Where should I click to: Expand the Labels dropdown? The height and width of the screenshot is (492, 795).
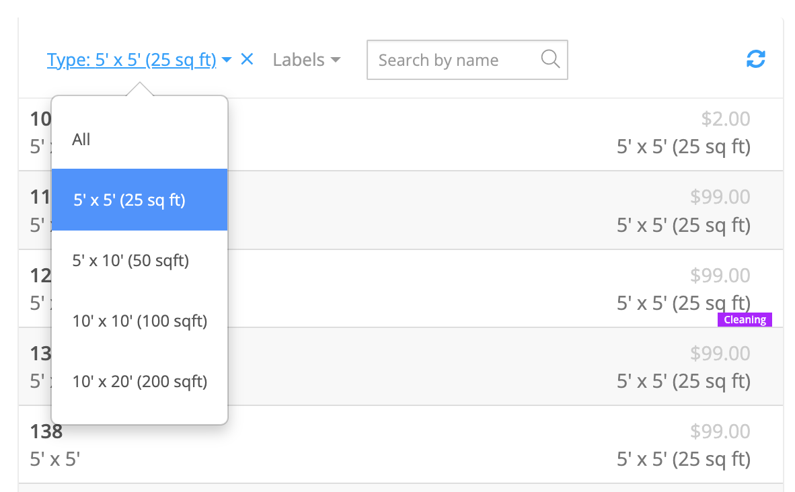(306, 60)
